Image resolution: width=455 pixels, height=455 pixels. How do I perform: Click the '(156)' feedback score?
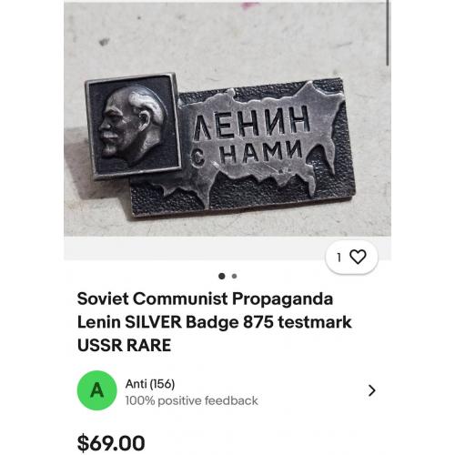(163, 384)
